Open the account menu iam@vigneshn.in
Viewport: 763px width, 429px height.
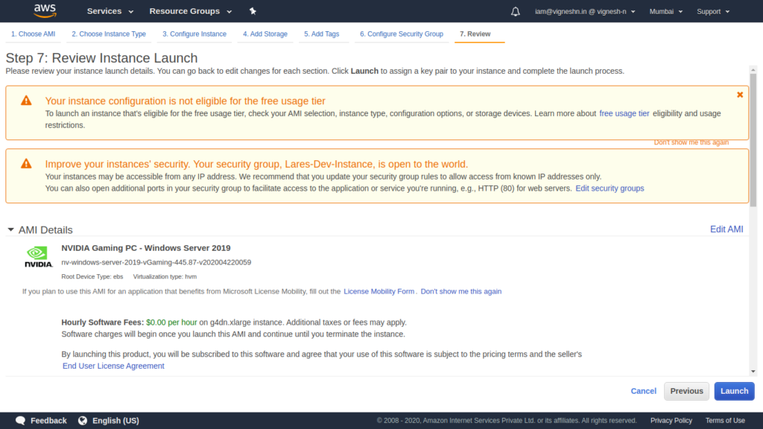click(585, 11)
